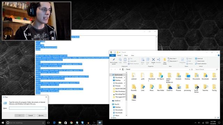Select This PC in navigation pane
223x125 pixels.
[x=116, y=104]
